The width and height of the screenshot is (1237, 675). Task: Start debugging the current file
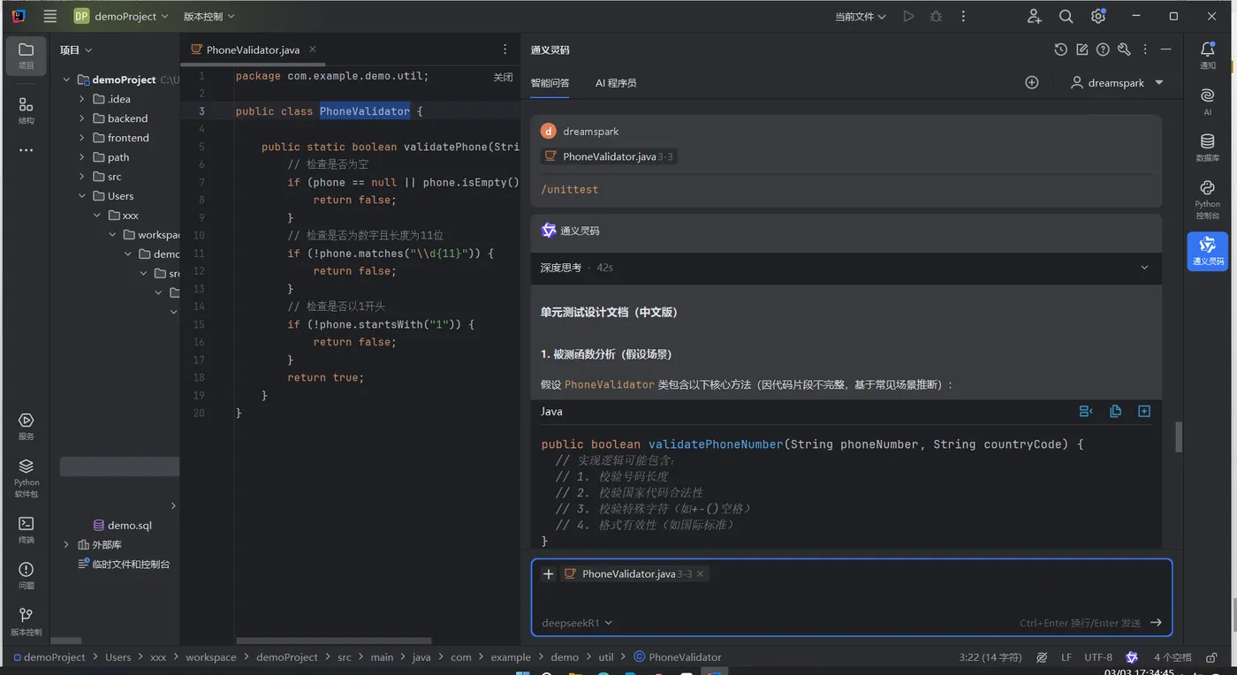point(936,16)
